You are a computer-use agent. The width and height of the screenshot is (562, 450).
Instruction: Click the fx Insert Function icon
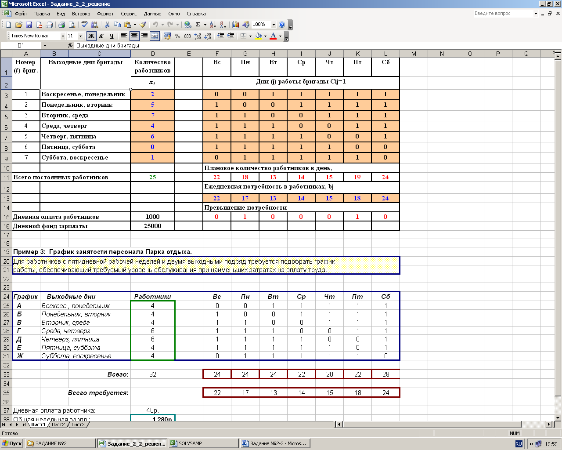click(x=70, y=45)
